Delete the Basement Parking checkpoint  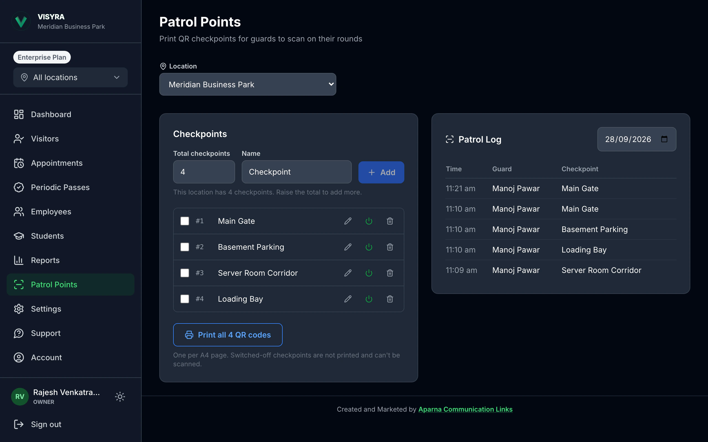point(390,247)
